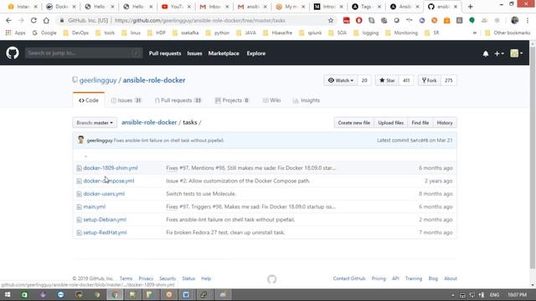
Task: Open the History button
Action: tap(445, 123)
